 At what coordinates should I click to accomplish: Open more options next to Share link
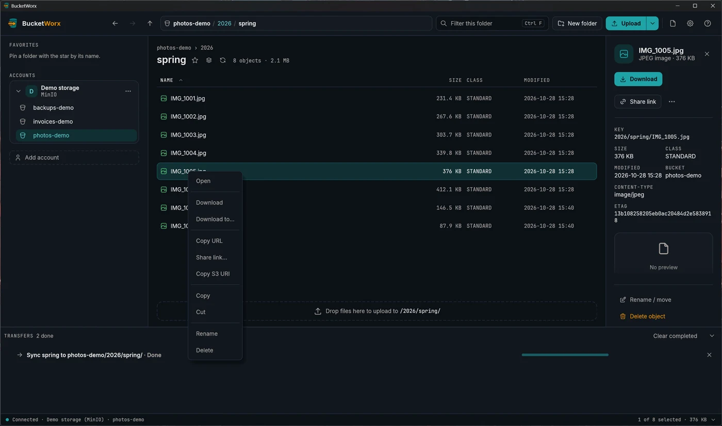pos(671,102)
